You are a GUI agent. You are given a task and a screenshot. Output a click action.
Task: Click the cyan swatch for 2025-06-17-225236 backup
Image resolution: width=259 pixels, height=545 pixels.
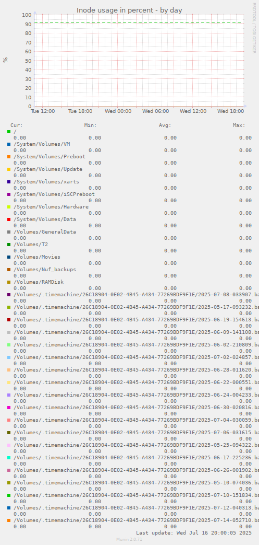click(x=9, y=457)
